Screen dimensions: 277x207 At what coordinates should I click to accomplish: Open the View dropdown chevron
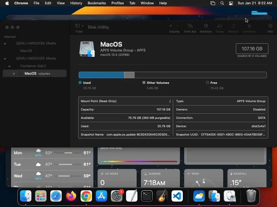click(x=83, y=26)
